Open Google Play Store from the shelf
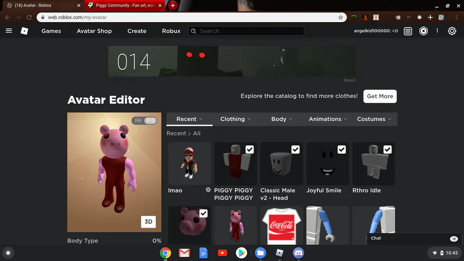 coord(241,253)
